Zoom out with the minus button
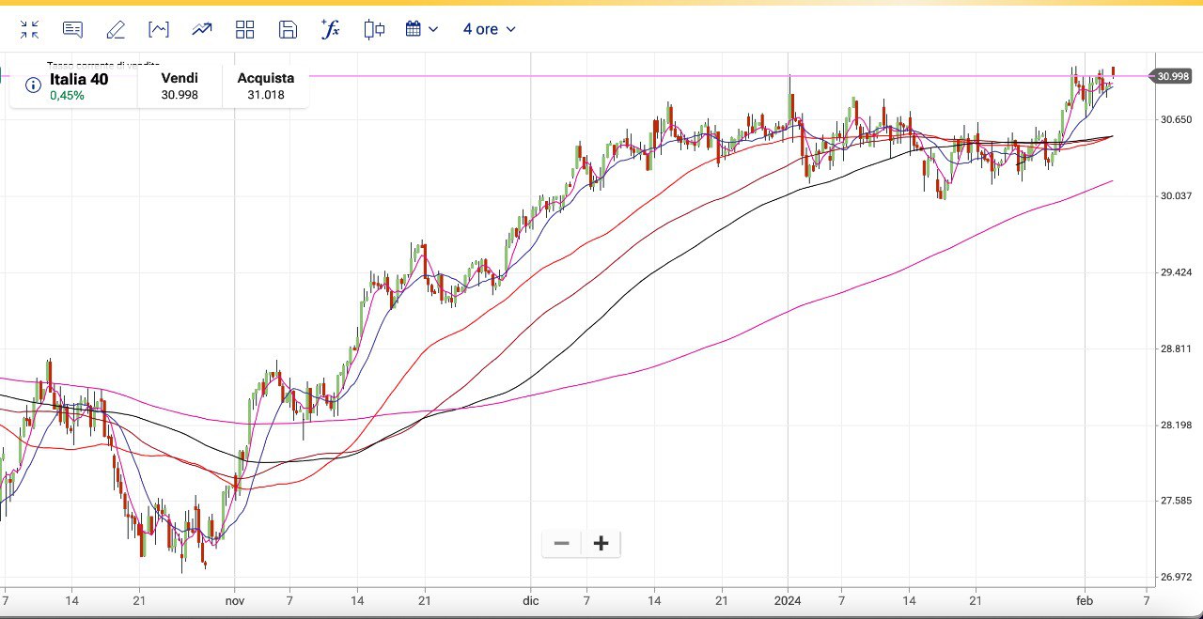1203x619 pixels. [562, 543]
